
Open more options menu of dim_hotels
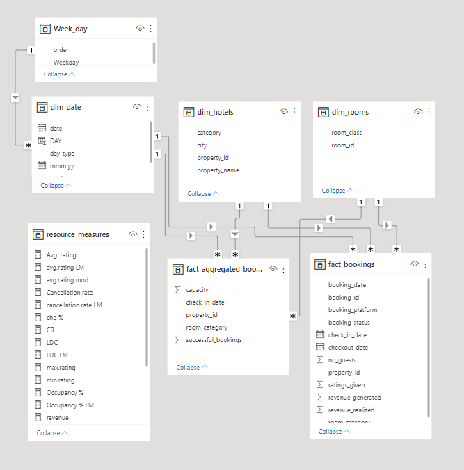tap(294, 112)
